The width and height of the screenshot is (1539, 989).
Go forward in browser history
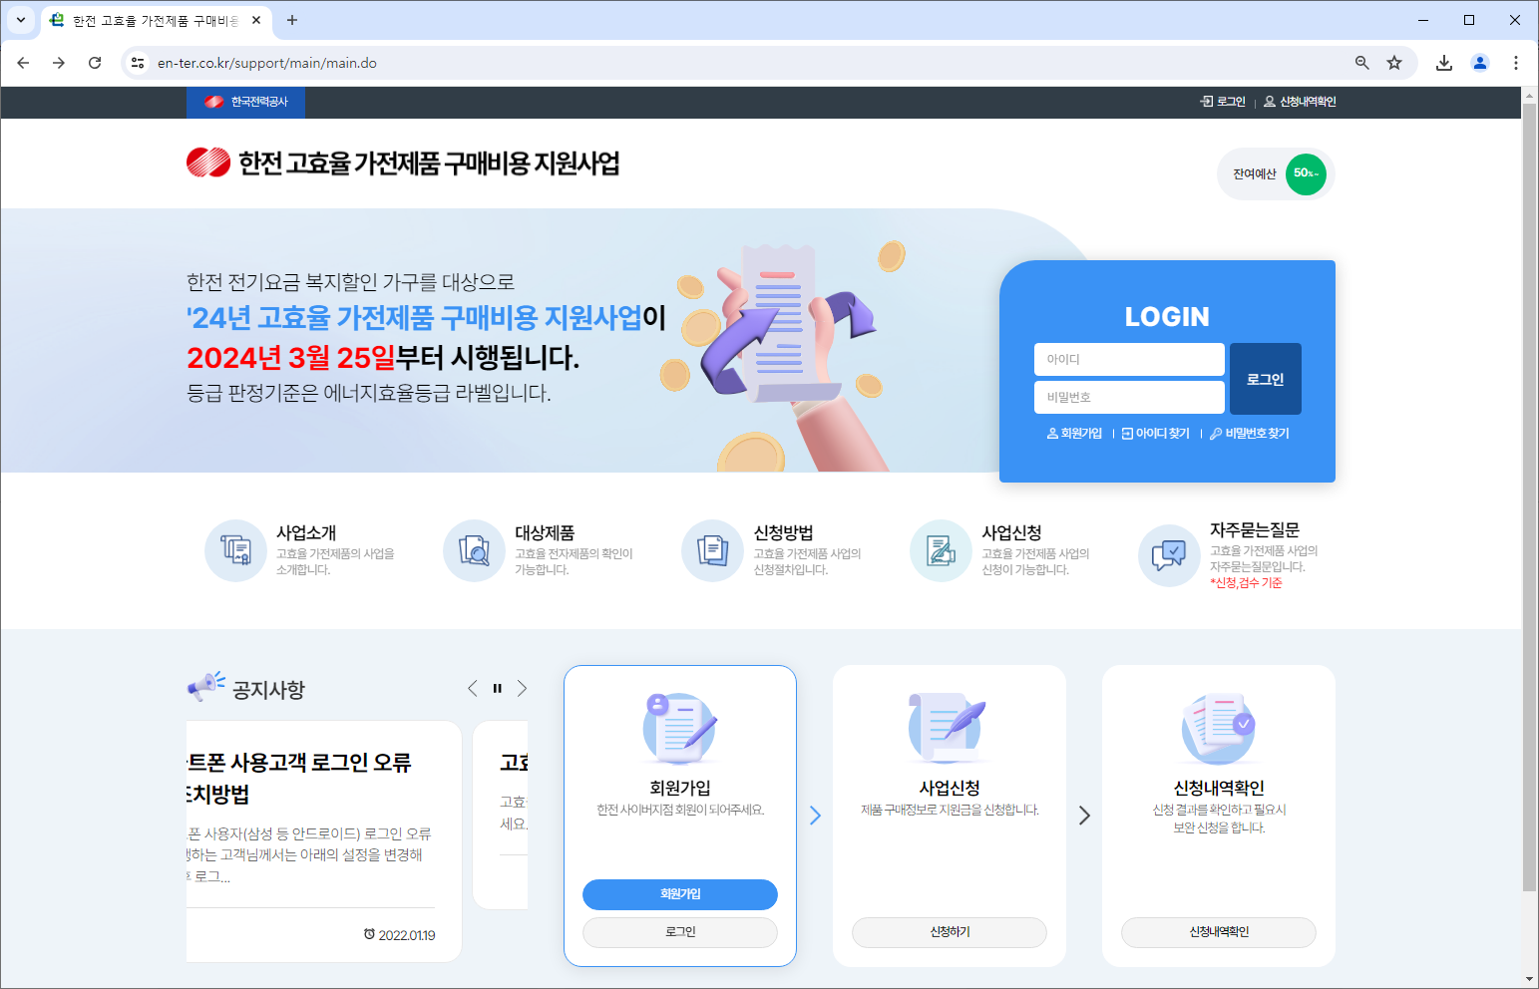tap(59, 63)
